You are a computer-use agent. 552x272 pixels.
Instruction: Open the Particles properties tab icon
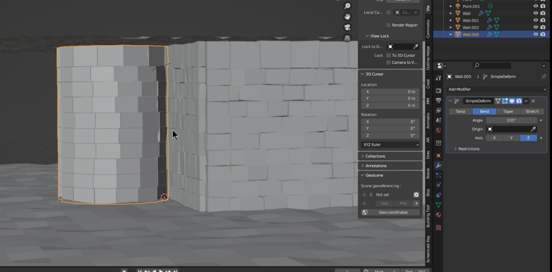tap(438, 175)
